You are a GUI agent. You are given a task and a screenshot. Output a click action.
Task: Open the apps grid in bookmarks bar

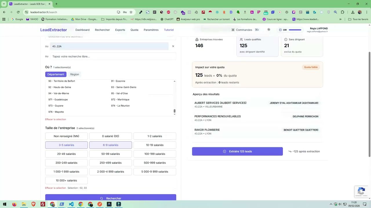click(4, 19)
